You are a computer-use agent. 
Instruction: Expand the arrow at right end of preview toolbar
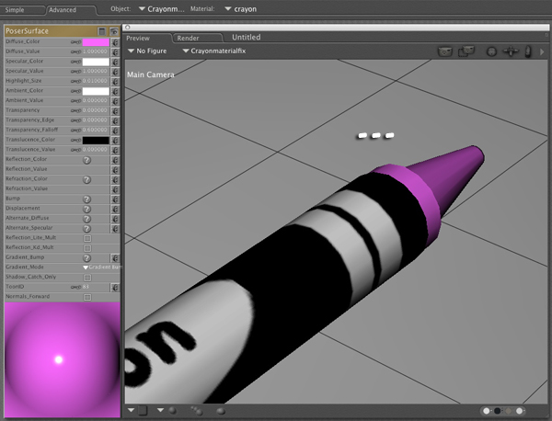click(542, 52)
